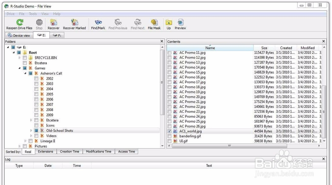
Task: Click the $RECYCLE.BIN folder icon
Action: [x=31, y=57]
